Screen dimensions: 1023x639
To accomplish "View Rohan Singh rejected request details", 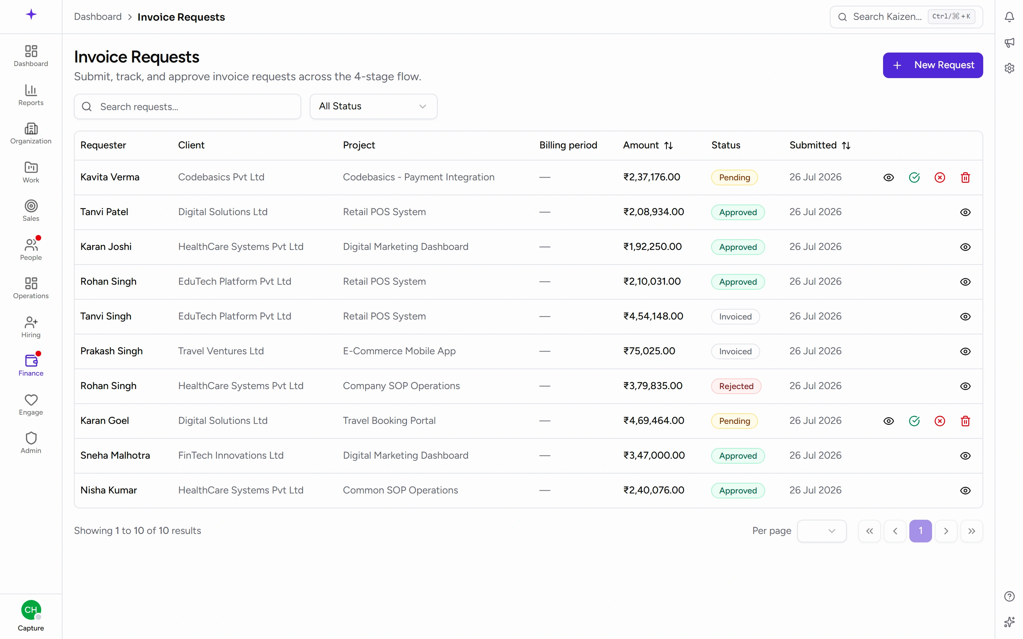I will pos(965,386).
